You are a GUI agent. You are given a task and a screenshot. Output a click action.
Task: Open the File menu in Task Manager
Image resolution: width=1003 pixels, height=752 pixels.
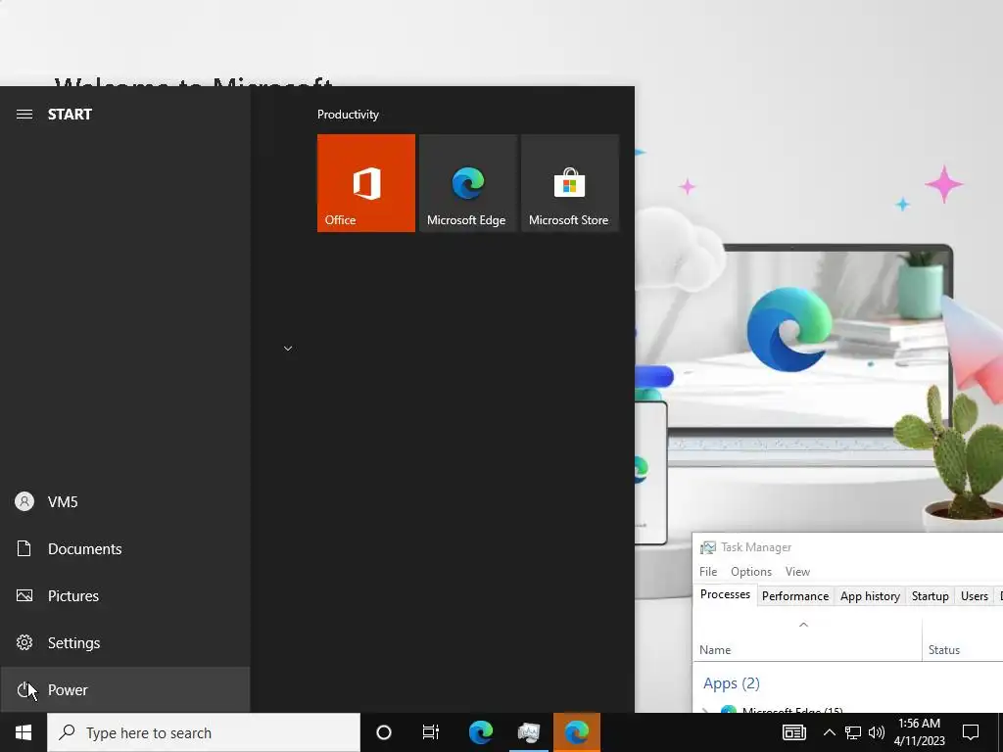pyautogui.click(x=708, y=572)
